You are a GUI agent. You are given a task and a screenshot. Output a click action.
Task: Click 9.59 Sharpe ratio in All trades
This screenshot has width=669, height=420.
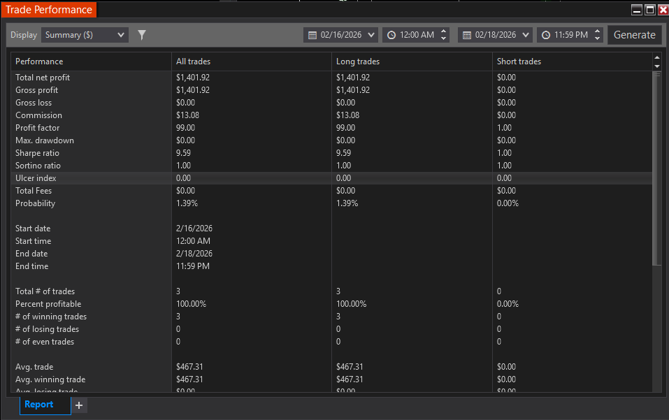pos(183,153)
